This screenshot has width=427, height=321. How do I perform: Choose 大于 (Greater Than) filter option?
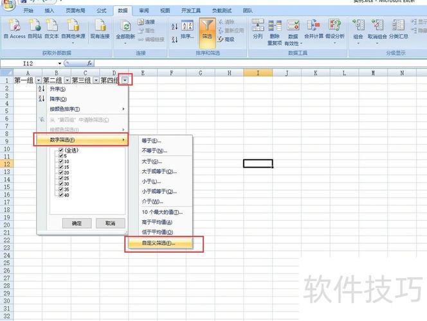pos(161,161)
